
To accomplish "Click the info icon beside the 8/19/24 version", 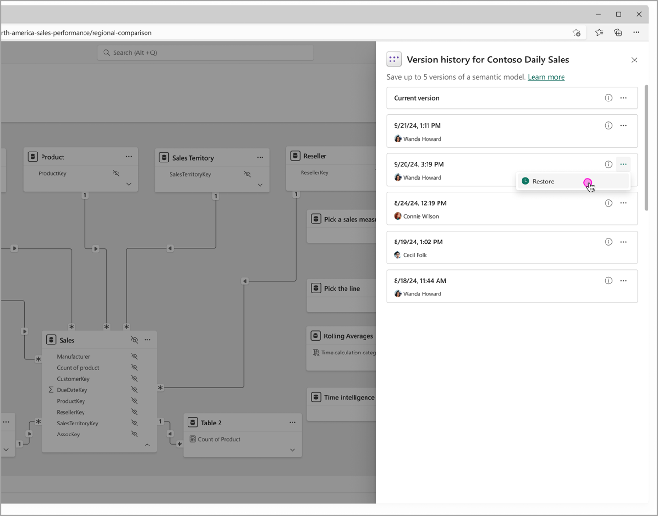I will pos(608,242).
